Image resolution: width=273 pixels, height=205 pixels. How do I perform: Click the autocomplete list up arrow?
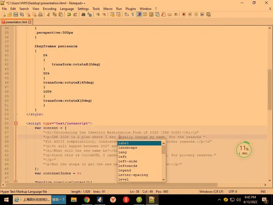(x=163, y=143)
